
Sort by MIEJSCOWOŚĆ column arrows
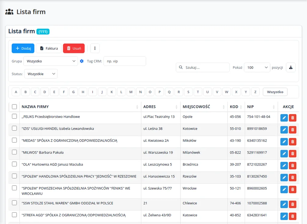(x=223, y=107)
